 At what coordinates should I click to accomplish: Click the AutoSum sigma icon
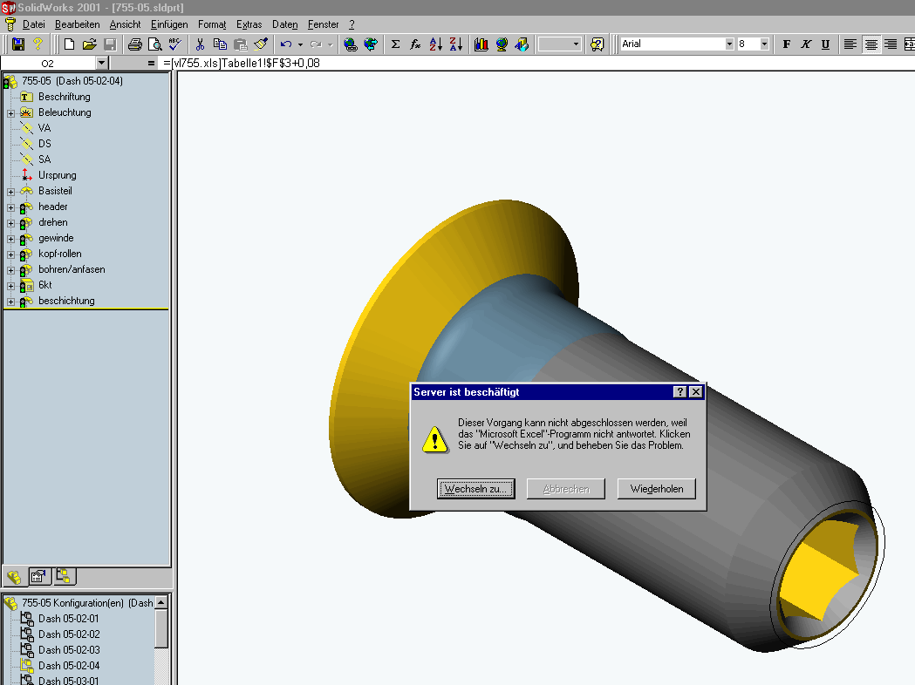(395, 44)
